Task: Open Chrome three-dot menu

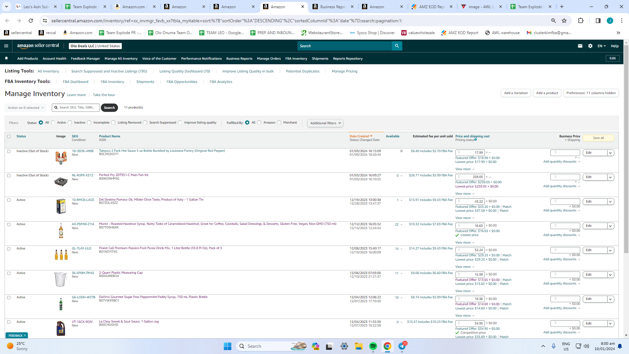Action: pyautogui.click(x=622, y=21)
